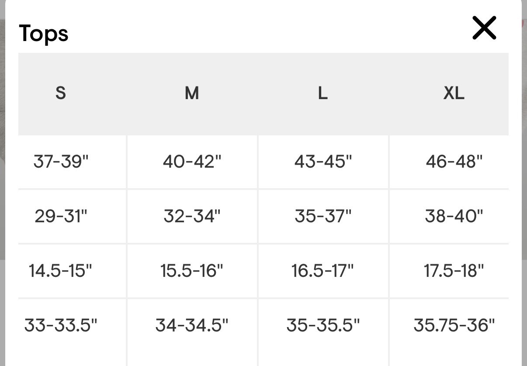Click the 35.75-36" measurement cell
Screen dimensions: 527x366
(454, 325)
